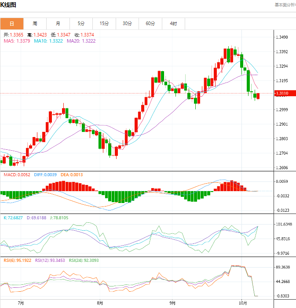The width and height of the screenshot is (296, 308).
Task: Select the 日 (daily) chart tab
Action: coord(11,23)
